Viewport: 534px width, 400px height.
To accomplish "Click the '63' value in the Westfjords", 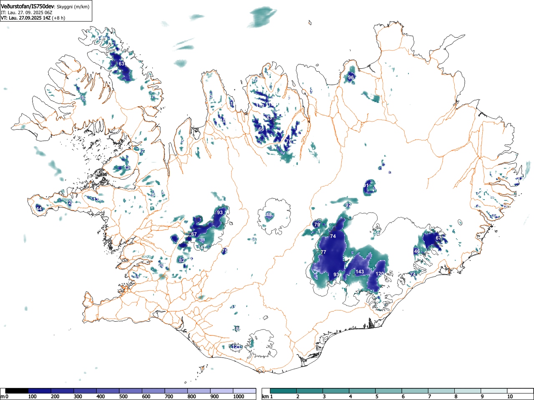I will tap(121, 64).
